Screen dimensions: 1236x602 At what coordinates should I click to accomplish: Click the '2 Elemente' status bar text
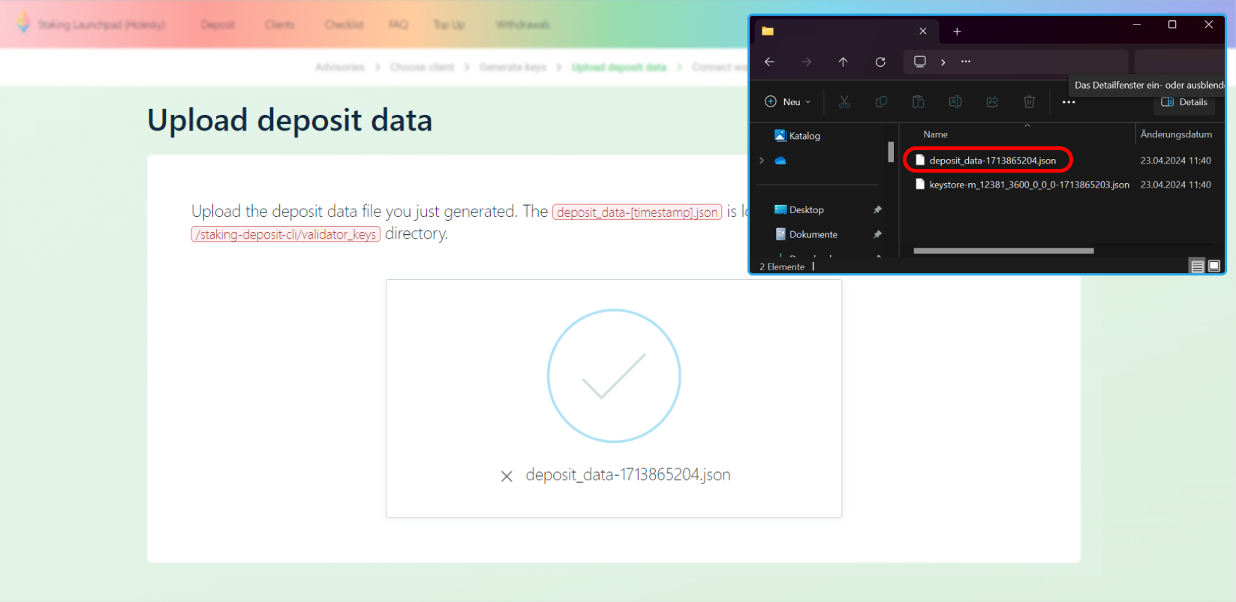click(x=782, y=266)
